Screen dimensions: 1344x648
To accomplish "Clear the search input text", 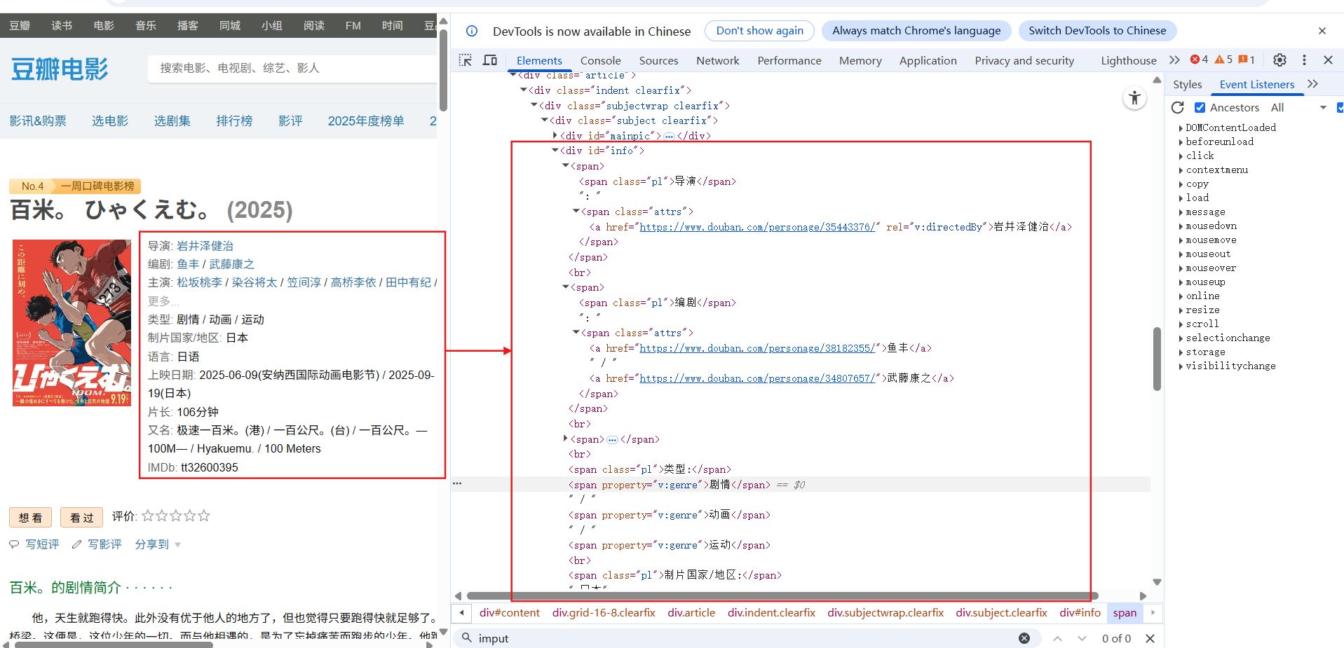I will pyautogui.click(x=1024, y=638).
